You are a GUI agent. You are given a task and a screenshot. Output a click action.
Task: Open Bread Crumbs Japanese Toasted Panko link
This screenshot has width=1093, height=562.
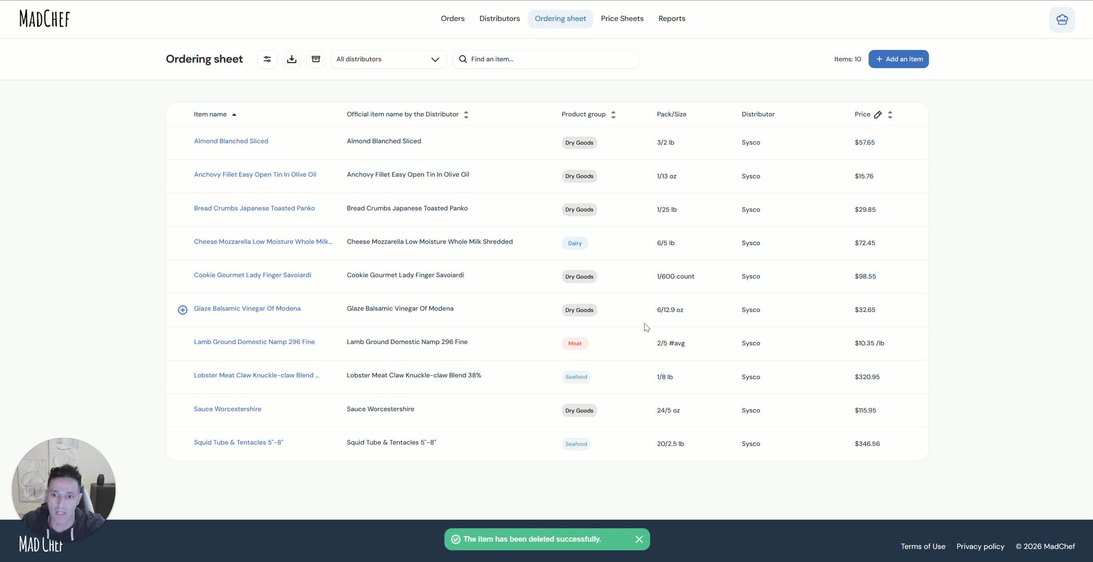[x=254, y=208]
